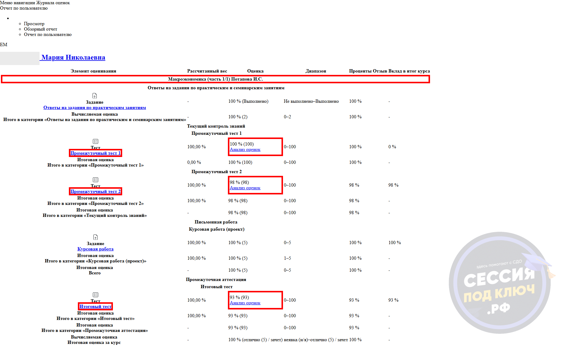
Task: Click the Элемент оценивания column header
Action: (93, 71)
